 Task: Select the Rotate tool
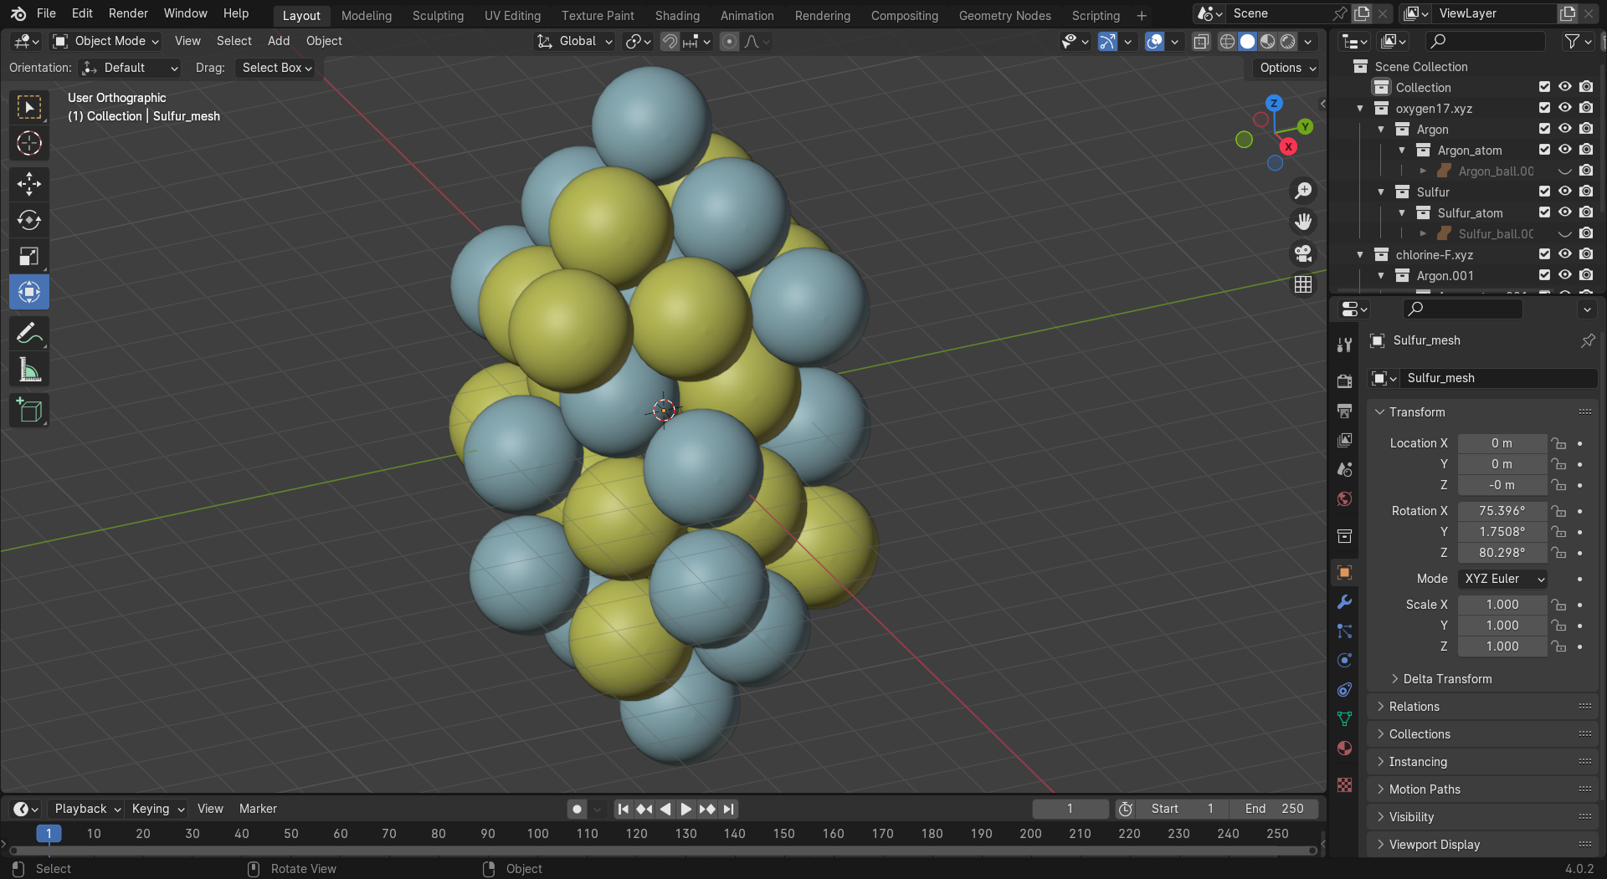pyautogui.click(x=29, y=220)
